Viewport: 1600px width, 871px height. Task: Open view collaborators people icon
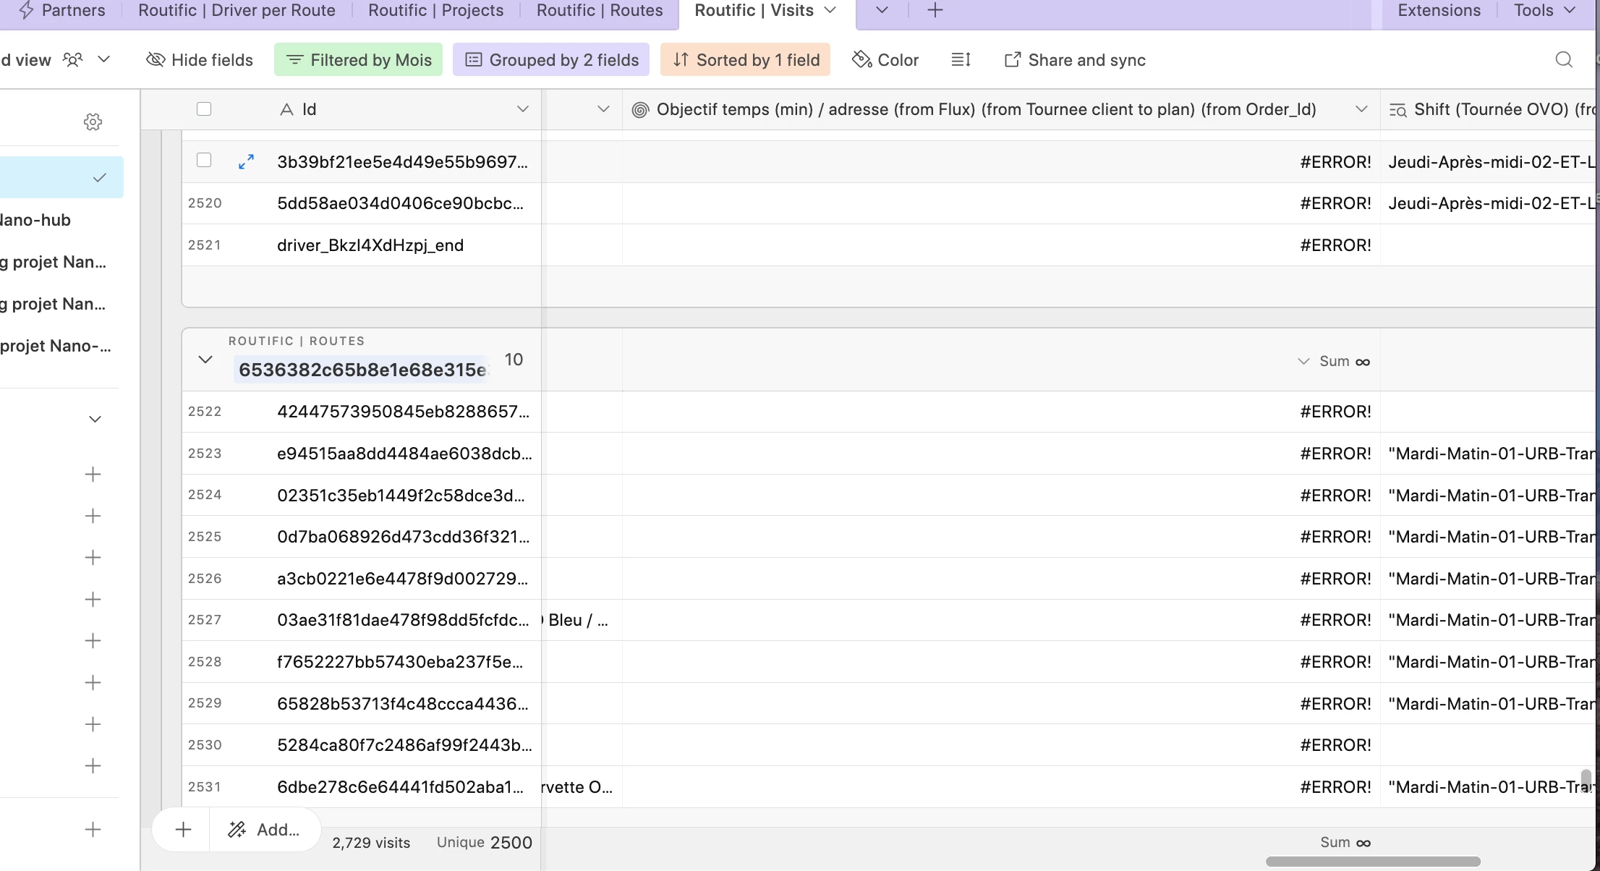(x=73, y=60)
